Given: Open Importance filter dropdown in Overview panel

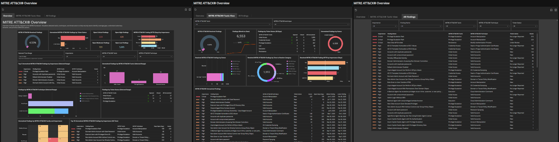Looking at the screenshot, I should 82,57.
